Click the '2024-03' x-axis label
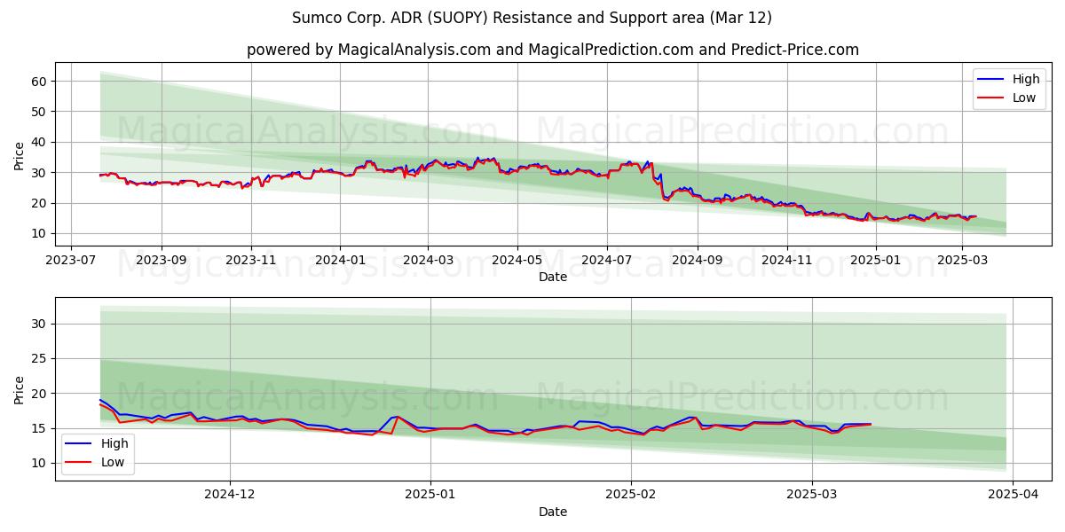 428,262
